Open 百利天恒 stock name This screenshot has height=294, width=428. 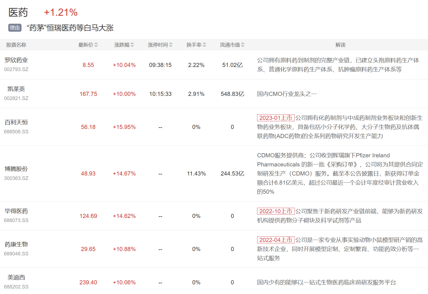16,122
